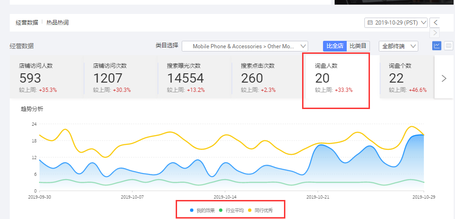Click the +35.3% weekly change

pos(48,90)
